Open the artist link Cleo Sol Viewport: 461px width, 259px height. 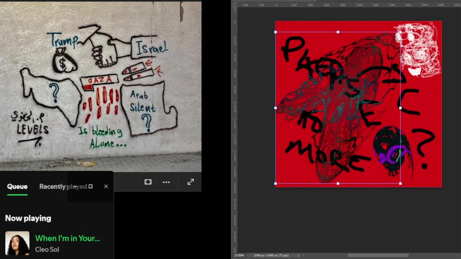(x=47, y=249)
